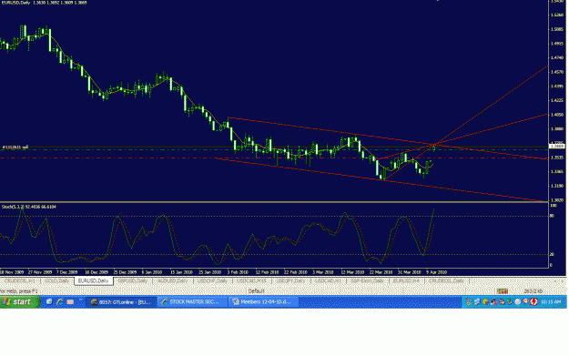Click Show Desktop quick launch icon
Screen dimensions: 569x356
point(49,302)
